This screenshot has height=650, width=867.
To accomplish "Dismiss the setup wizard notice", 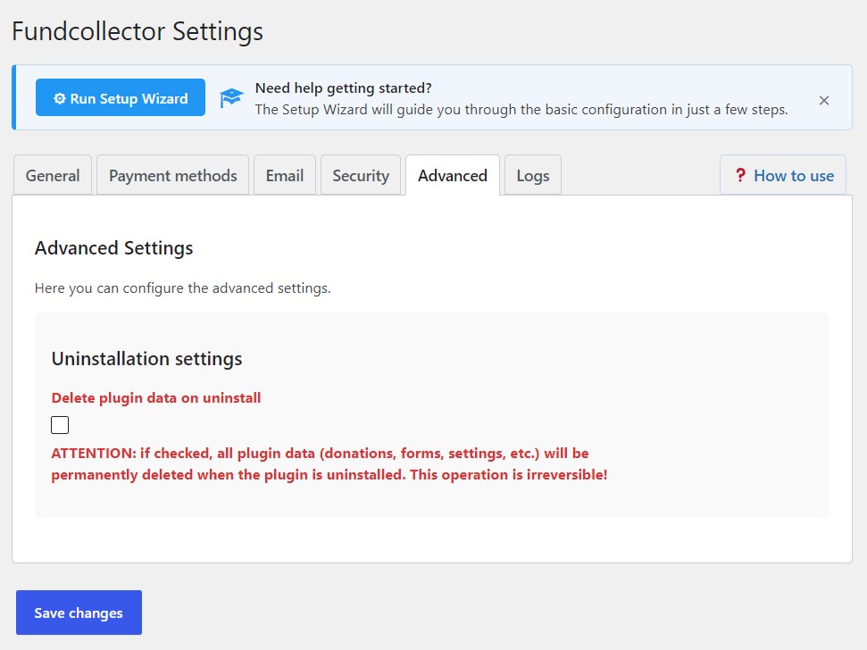I will (824, 100).
